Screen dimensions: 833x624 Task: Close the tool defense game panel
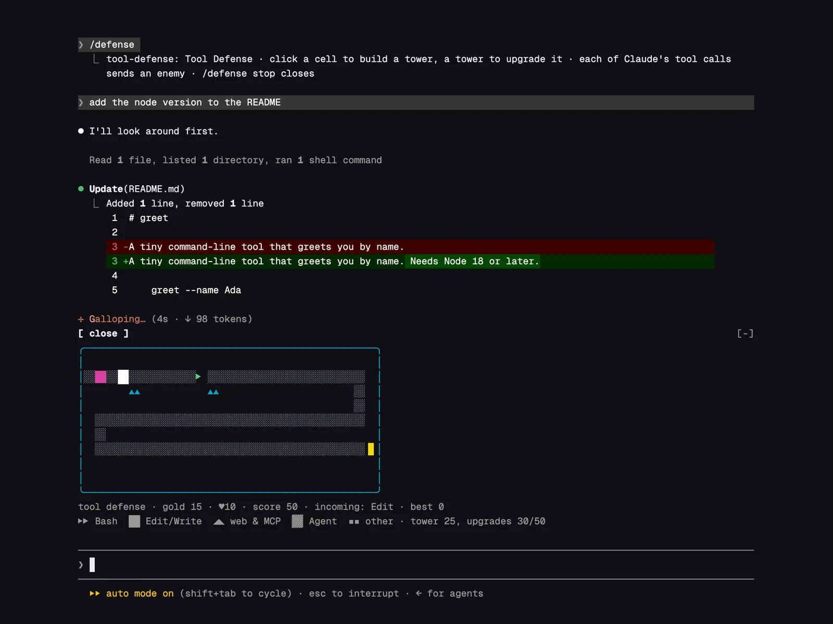point(103,333)
